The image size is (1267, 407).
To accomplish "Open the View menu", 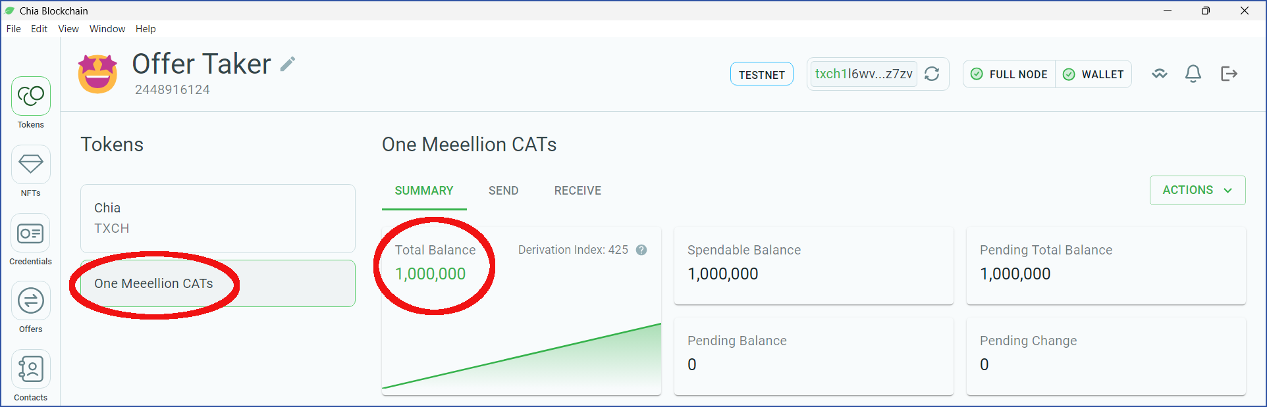I will 68,29.
